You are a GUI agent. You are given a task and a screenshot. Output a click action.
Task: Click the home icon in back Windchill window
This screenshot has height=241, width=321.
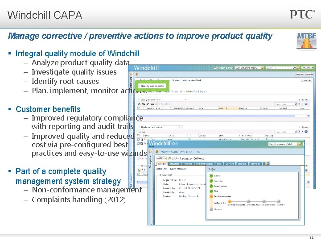[x=137, y=74]
